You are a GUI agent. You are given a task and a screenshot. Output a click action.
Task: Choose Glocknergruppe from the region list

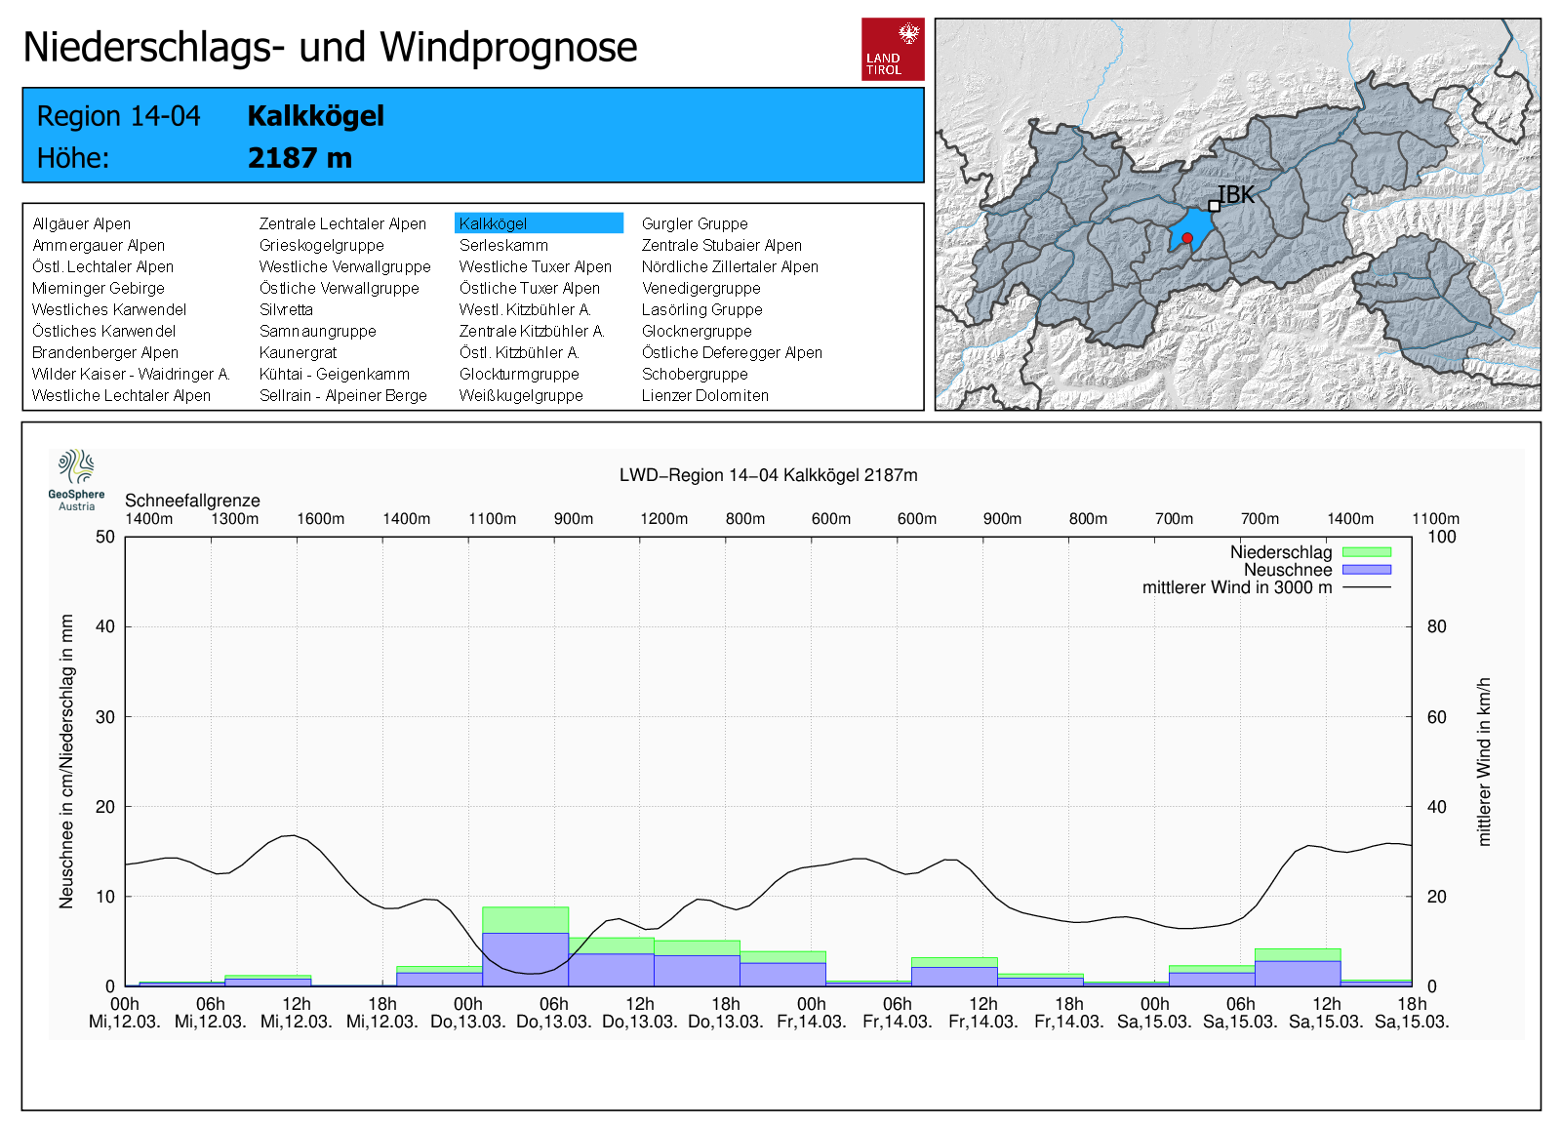click(697, 331)
